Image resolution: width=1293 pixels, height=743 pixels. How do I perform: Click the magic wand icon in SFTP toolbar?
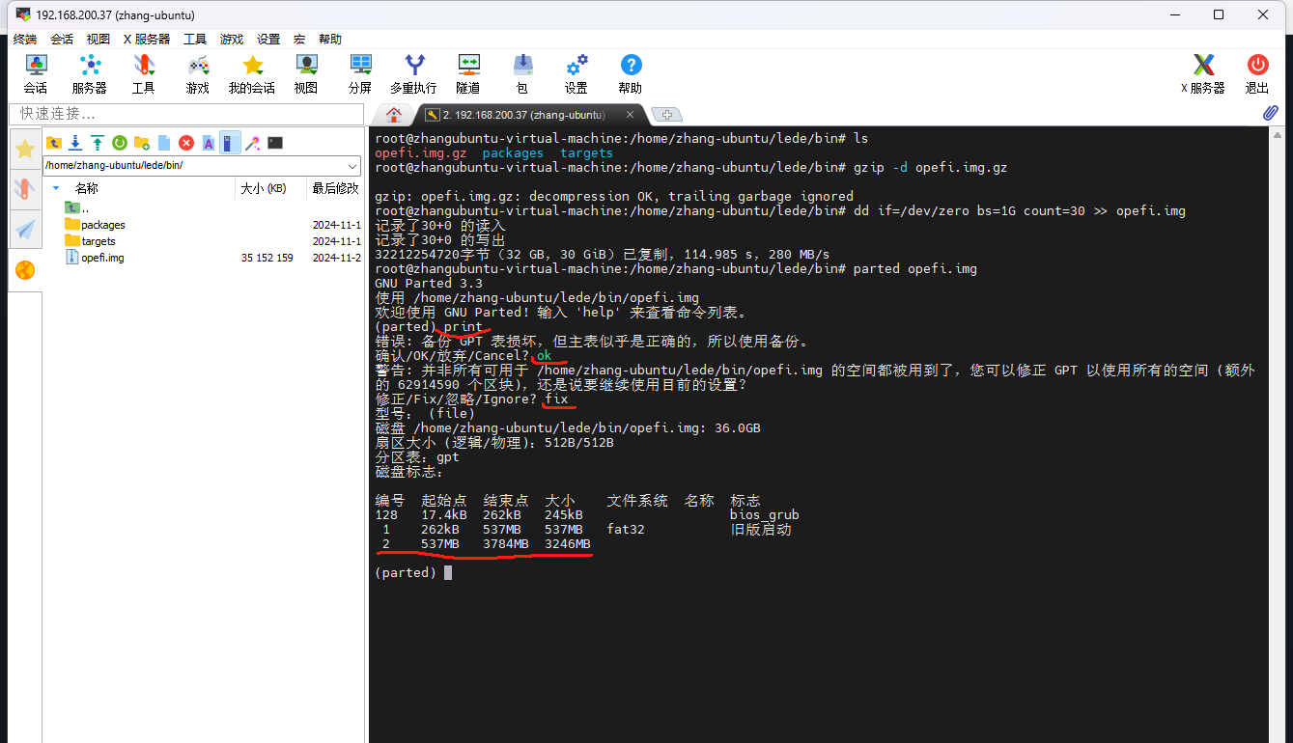click(253, 143)
